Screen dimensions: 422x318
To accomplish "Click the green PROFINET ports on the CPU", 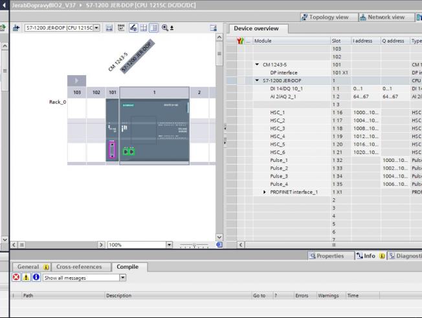I will [129, 152].
